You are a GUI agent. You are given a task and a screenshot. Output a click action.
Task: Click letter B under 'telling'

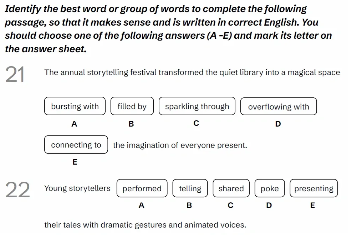coord(189,205)
